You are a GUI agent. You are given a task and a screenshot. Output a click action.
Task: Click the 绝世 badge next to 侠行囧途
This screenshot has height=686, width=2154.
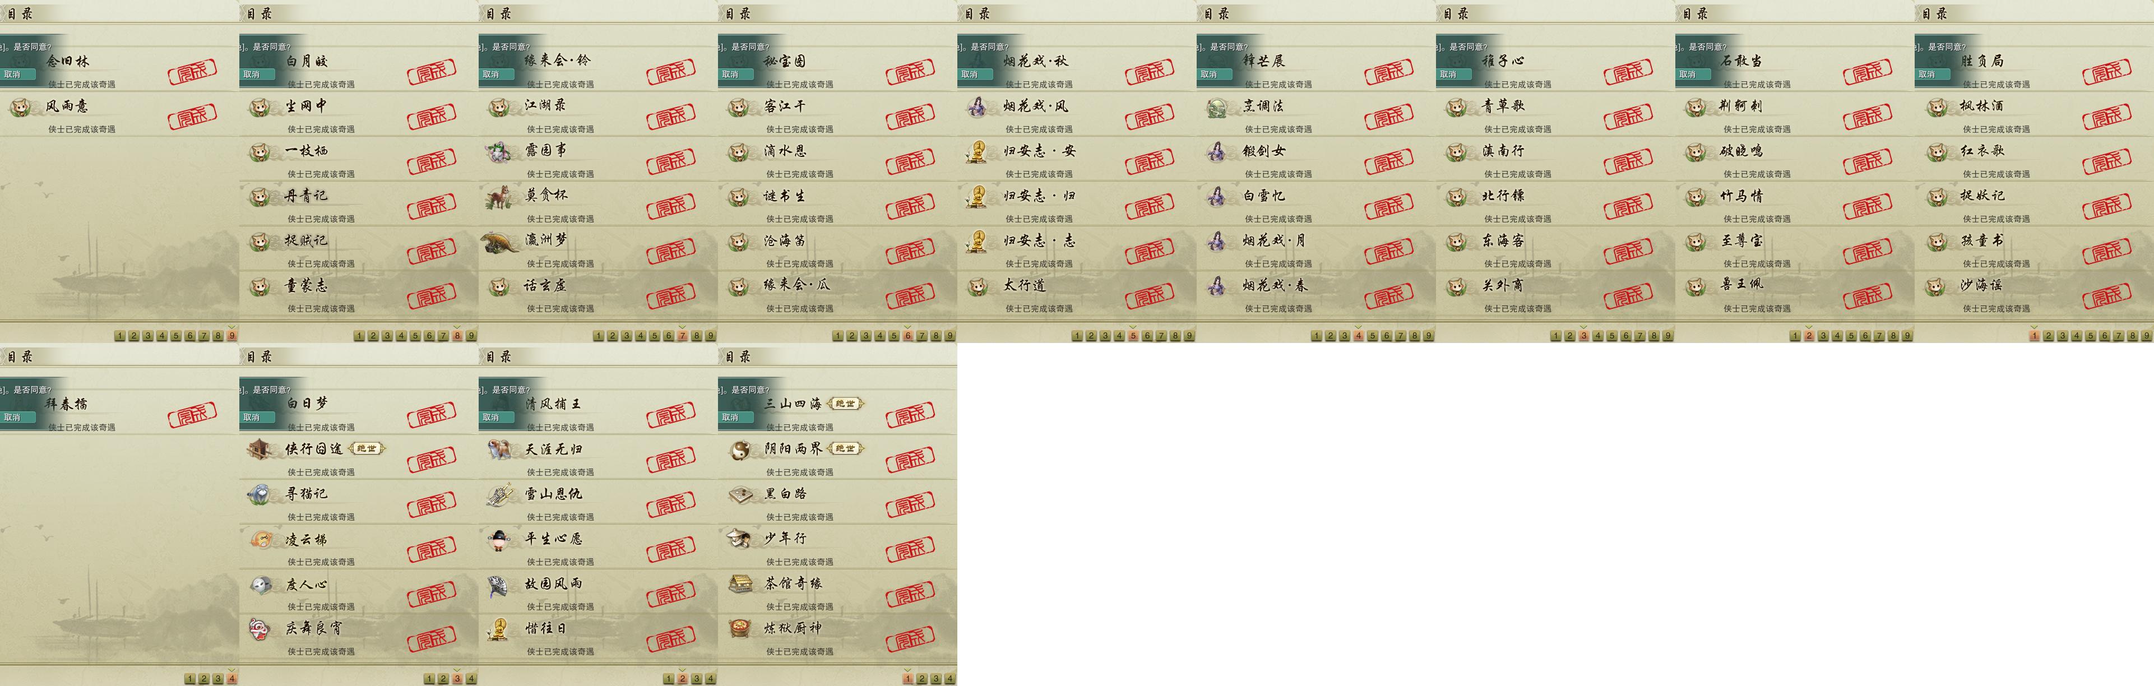366,448
